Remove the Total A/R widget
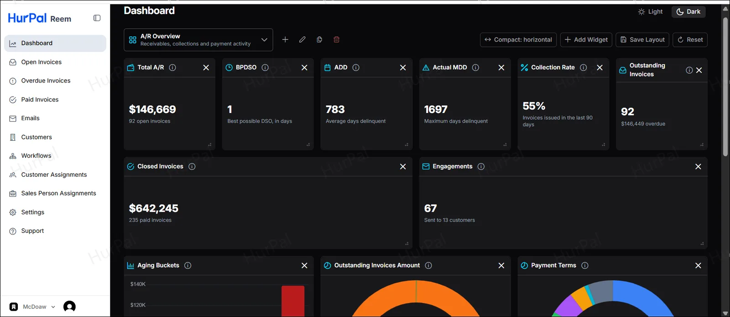 [x=206, y=67]
